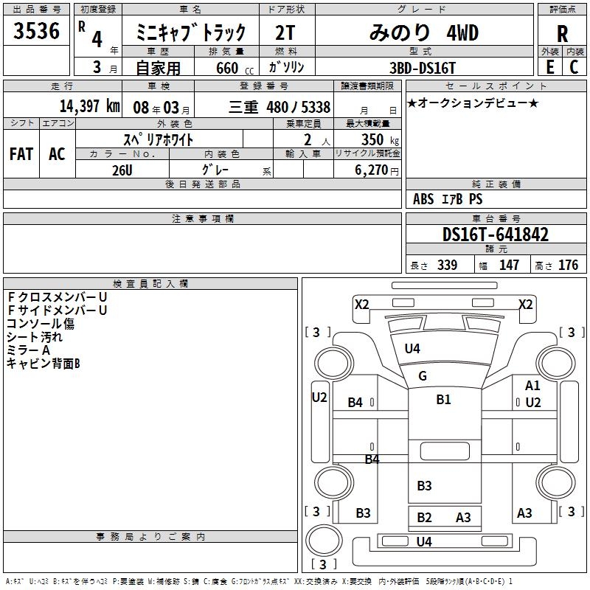Select the note ミラーA

tap(28, 350)
